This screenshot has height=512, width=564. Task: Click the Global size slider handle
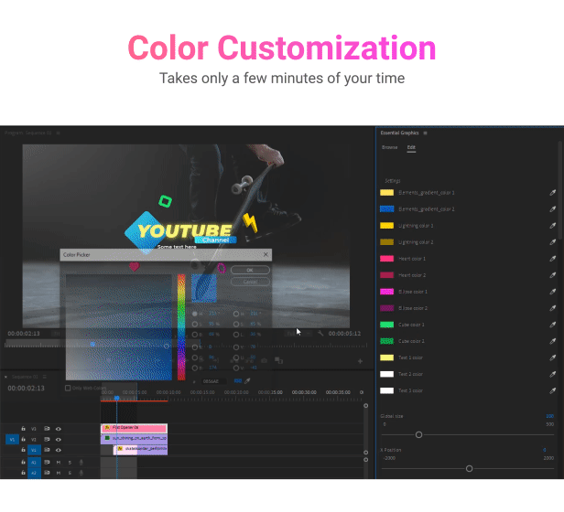[x=418, y=434]
